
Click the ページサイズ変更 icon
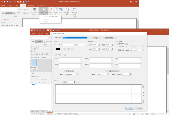pyautogui.click(x=67, y=10)
